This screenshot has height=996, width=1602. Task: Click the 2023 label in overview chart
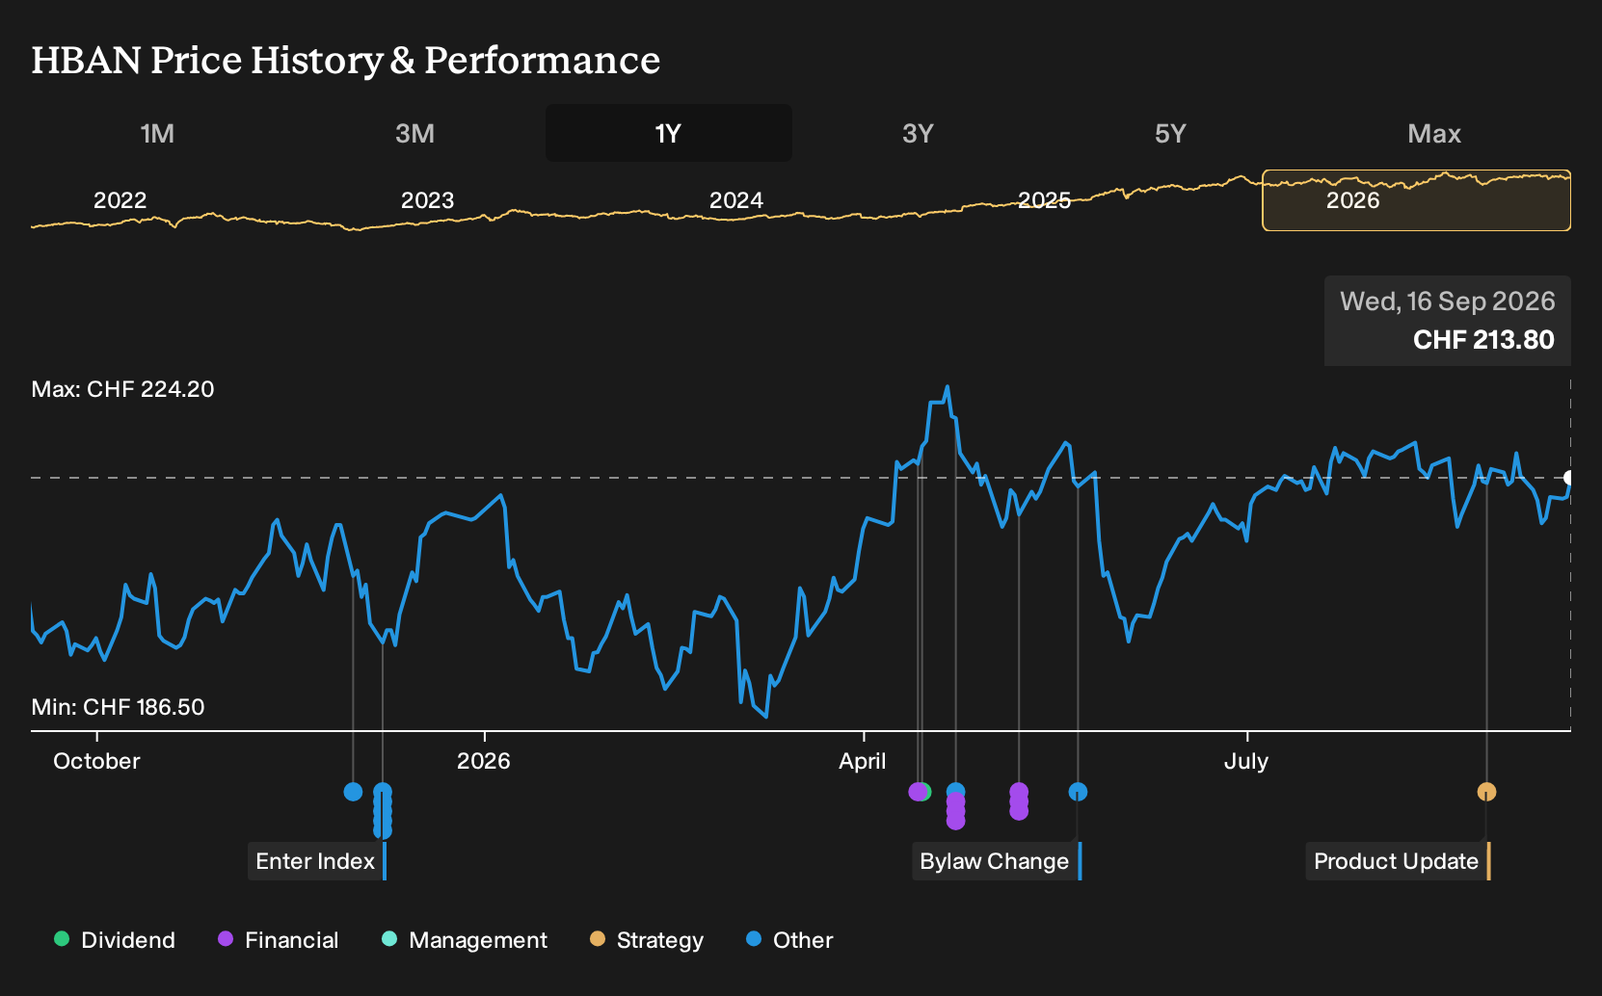click(x=427, y=200)
